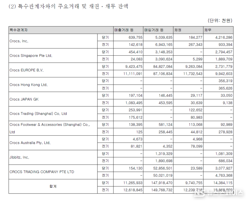This screenshot has height=202, width=249.
Task: Click the (단위: 천원) unit label
Action: pos(220,20)
